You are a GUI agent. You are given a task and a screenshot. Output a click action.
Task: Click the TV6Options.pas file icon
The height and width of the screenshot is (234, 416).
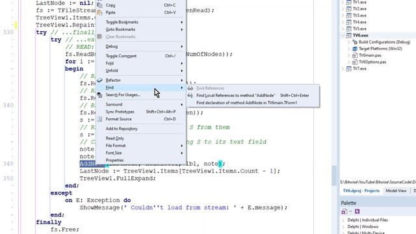coord(355,62)
